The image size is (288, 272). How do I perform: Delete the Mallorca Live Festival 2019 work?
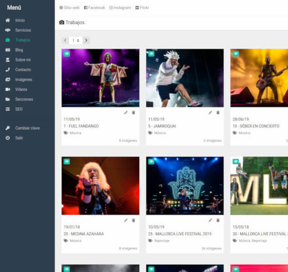(218, 220)
